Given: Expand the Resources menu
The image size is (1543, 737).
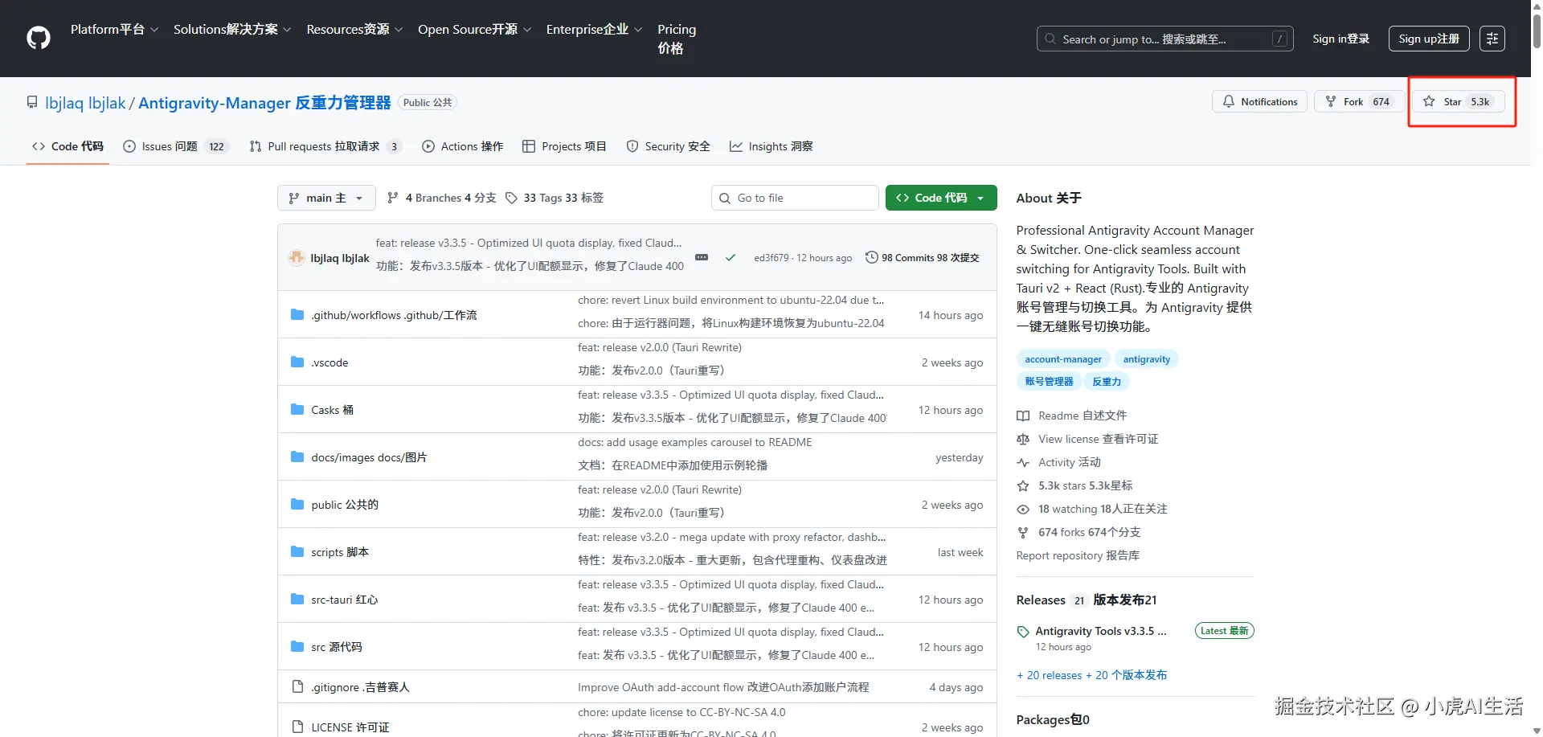Looking at the screenshot, I should tap(354, 29).
